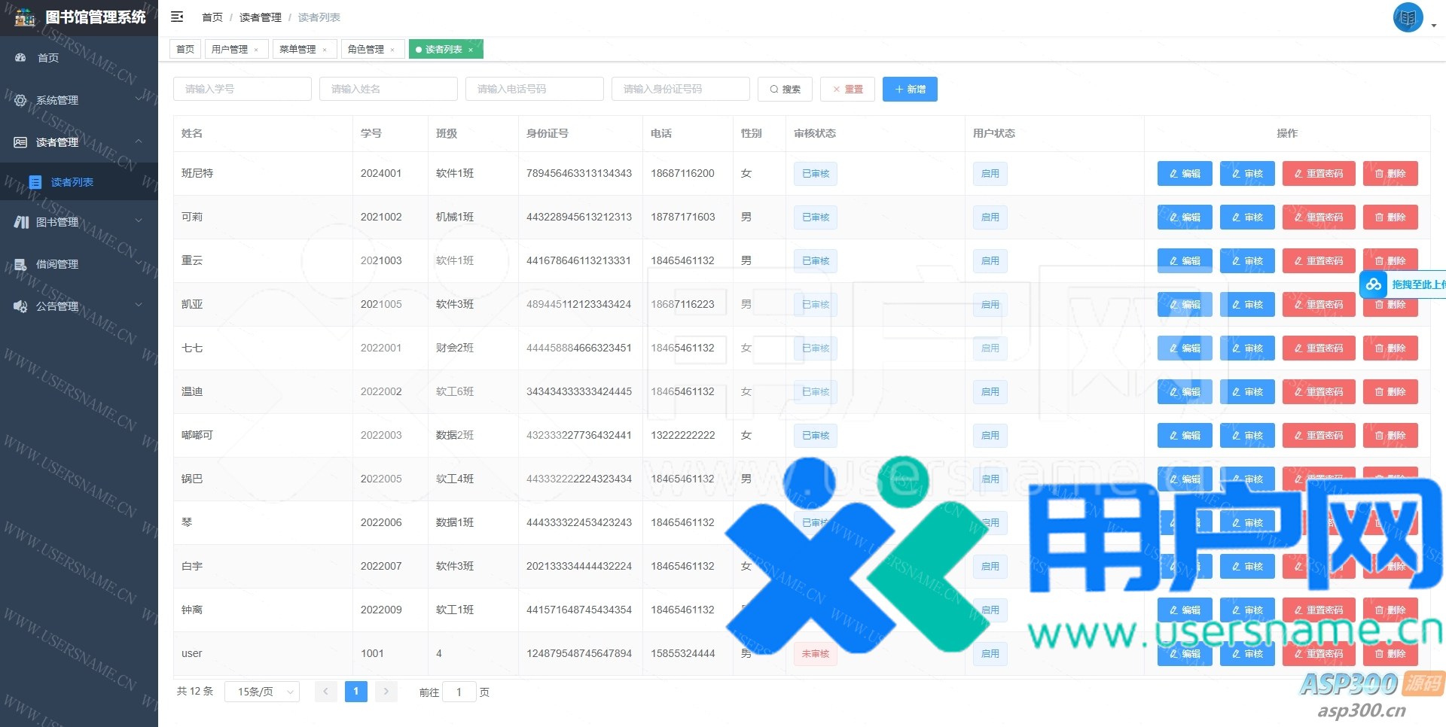Reset password for 班尼特
The height and width of the screenshot is (727, 1446).
click(x=1319, y=174)
